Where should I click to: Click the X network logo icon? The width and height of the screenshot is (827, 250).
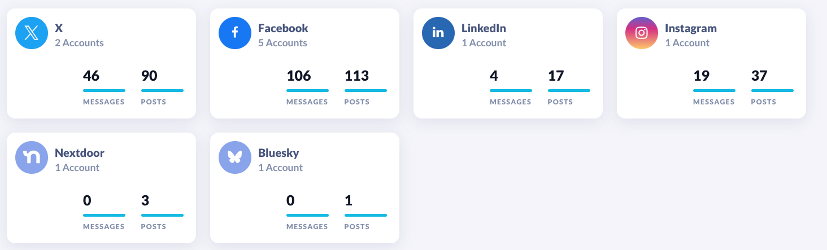click(32, 33)
